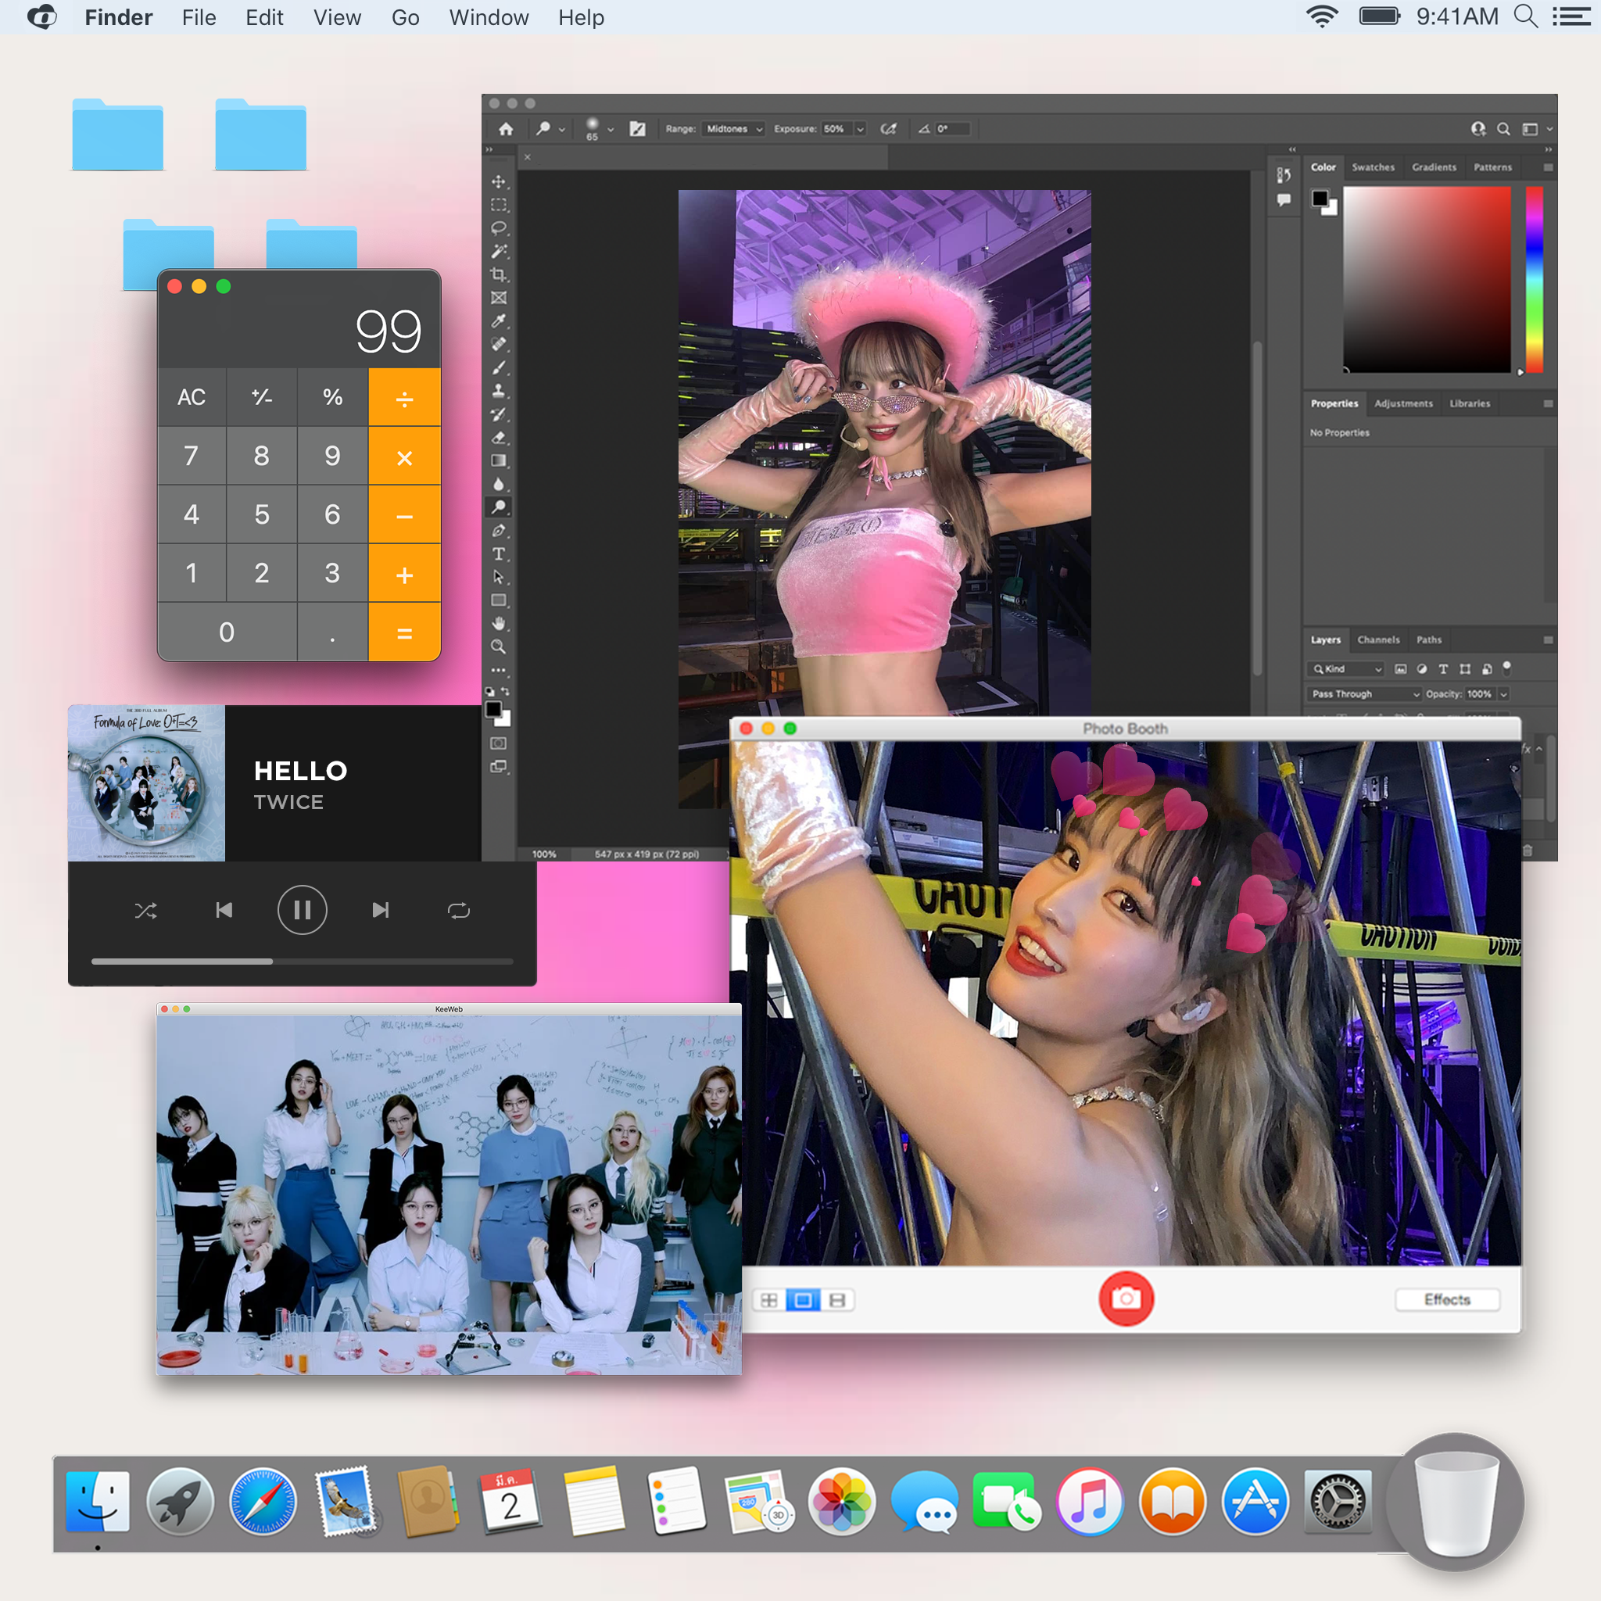
Task: Open the Range Midtones dropdown
Action: (732, 128)
